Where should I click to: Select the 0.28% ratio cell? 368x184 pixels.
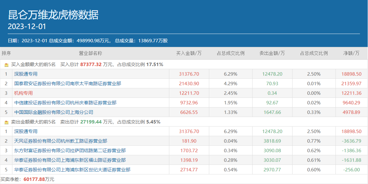231,160
